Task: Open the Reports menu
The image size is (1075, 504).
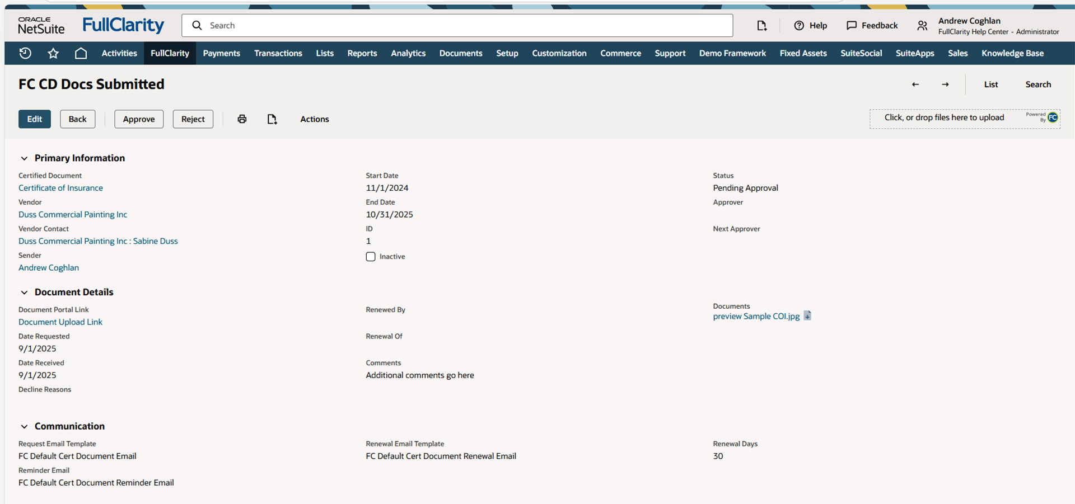Action: click(362, 53)
